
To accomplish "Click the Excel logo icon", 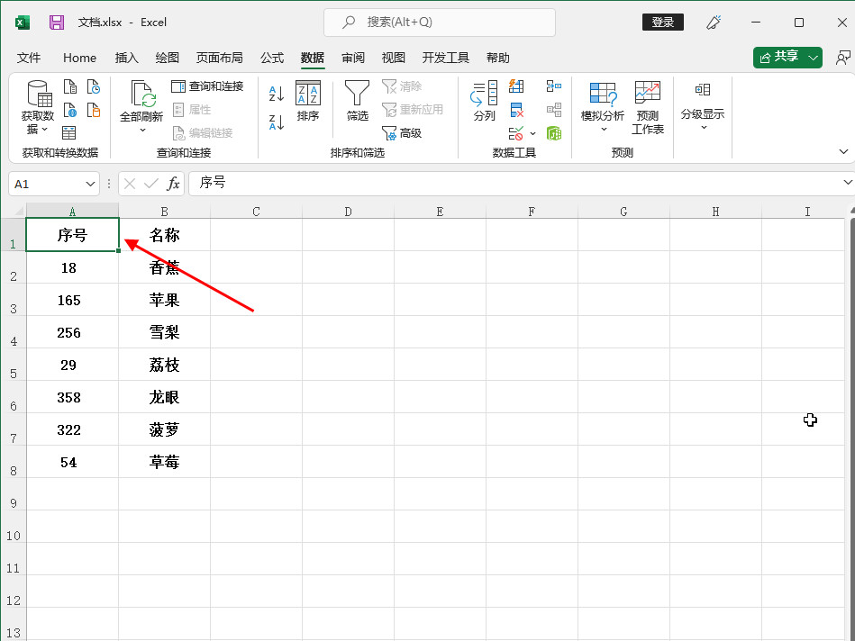I will coord(23,23).
